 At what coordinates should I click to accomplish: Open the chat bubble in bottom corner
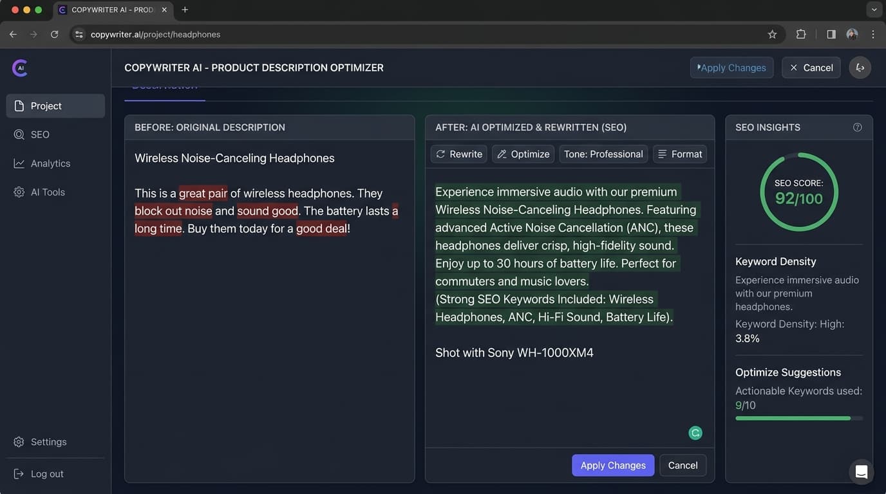(861, 471)
